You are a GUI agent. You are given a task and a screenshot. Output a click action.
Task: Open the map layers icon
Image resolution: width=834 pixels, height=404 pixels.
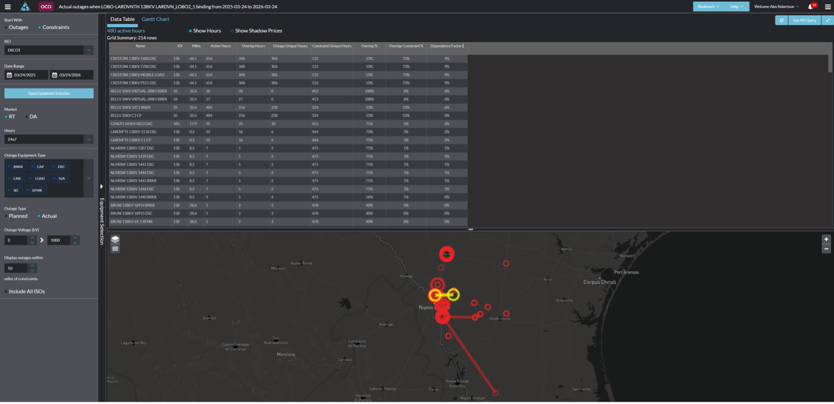point(115,240)
